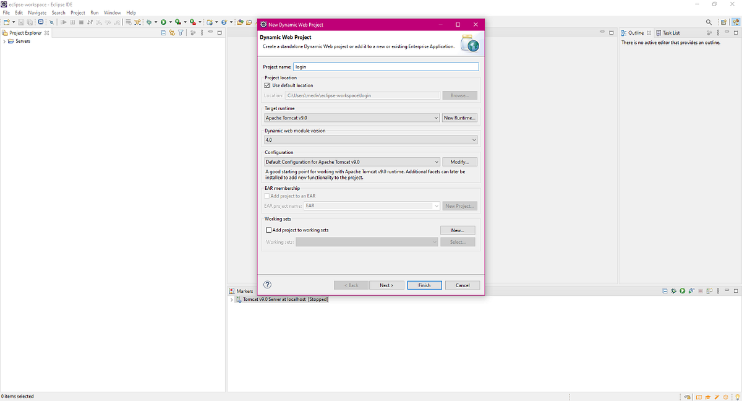Click the Finish button
This screenshot has height=401, width=742.
point(424,285)
